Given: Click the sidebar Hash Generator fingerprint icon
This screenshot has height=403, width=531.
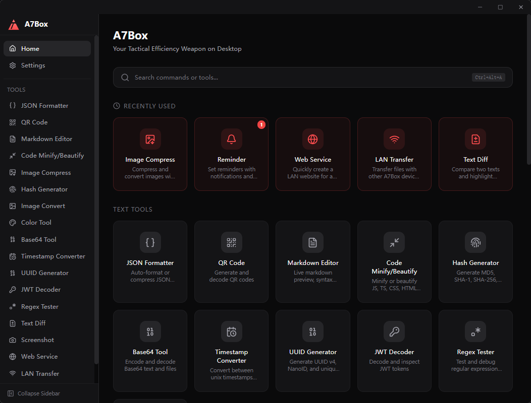Looking at the screenshot, I should click(13, 189).
